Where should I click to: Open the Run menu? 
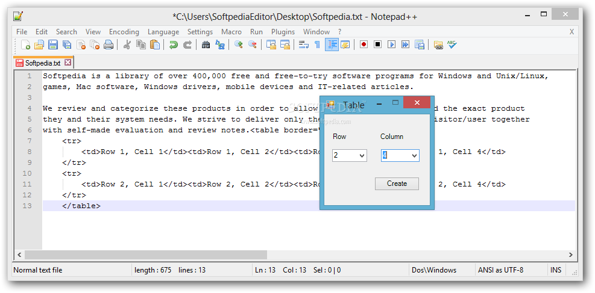tap(257, 32)
